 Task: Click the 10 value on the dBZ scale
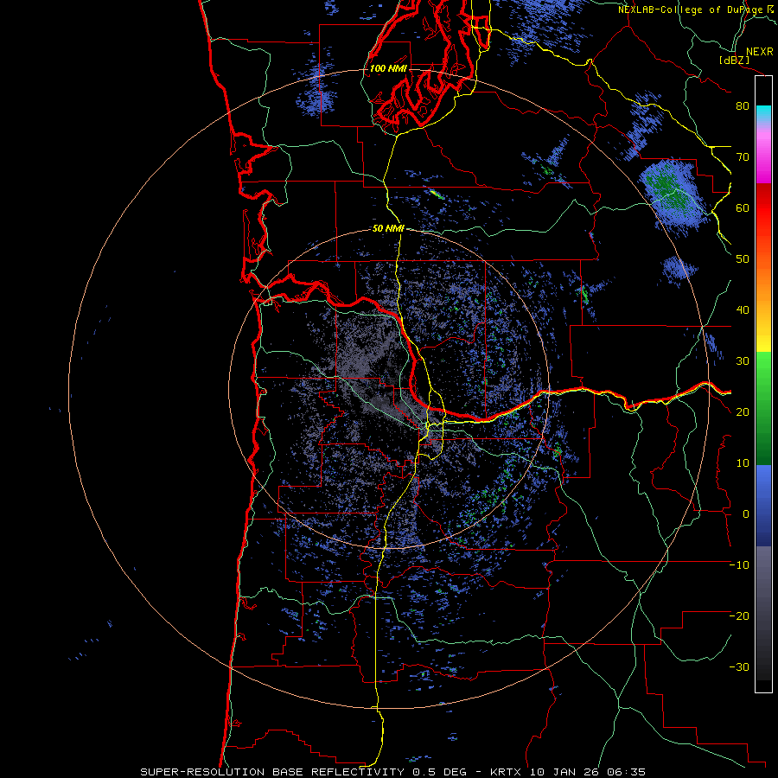(x=743, y=463)
